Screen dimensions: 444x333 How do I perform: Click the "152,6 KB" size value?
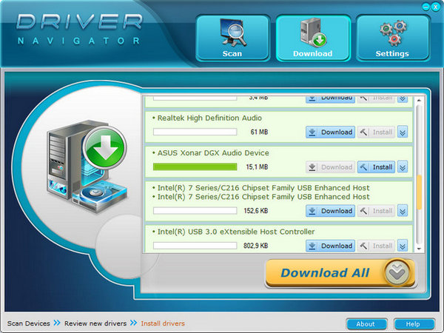point(256,211)
